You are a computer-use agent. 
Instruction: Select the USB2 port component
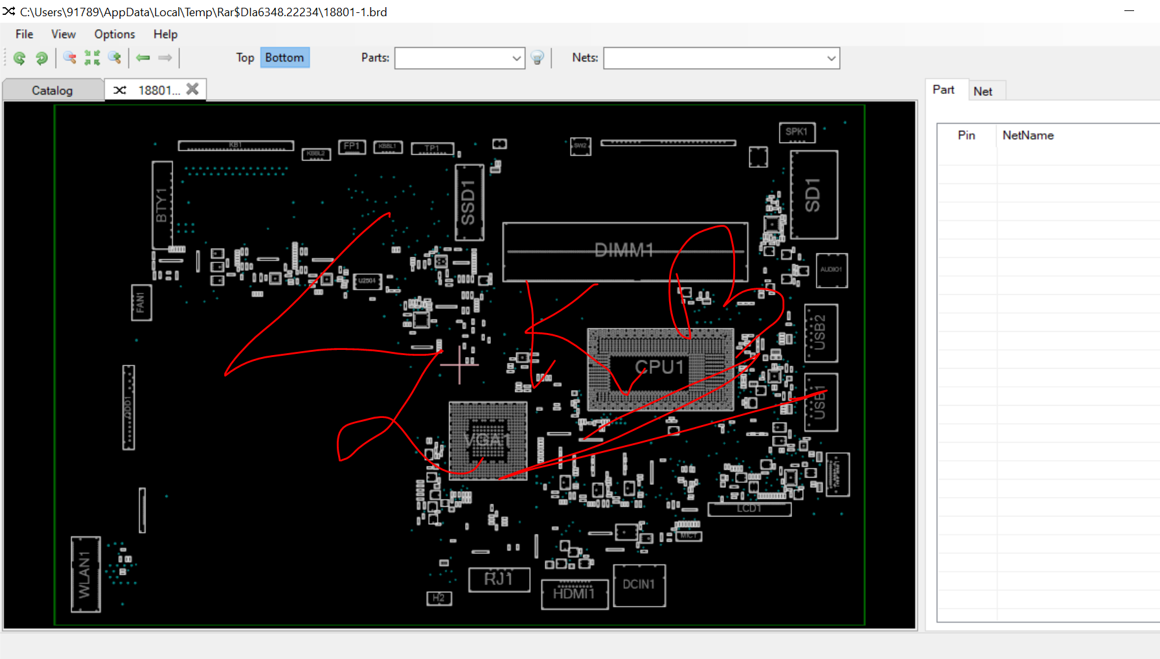pyautogui.click(x=821, y=333)
